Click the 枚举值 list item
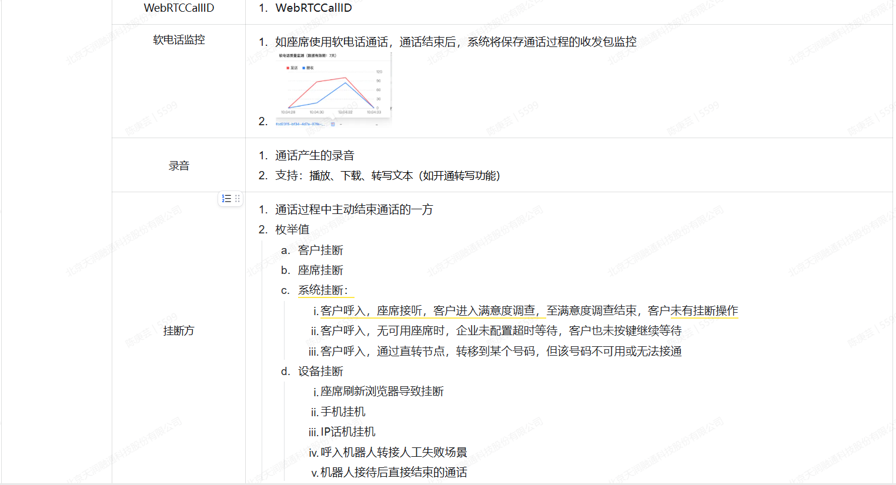 click(292, 230)
